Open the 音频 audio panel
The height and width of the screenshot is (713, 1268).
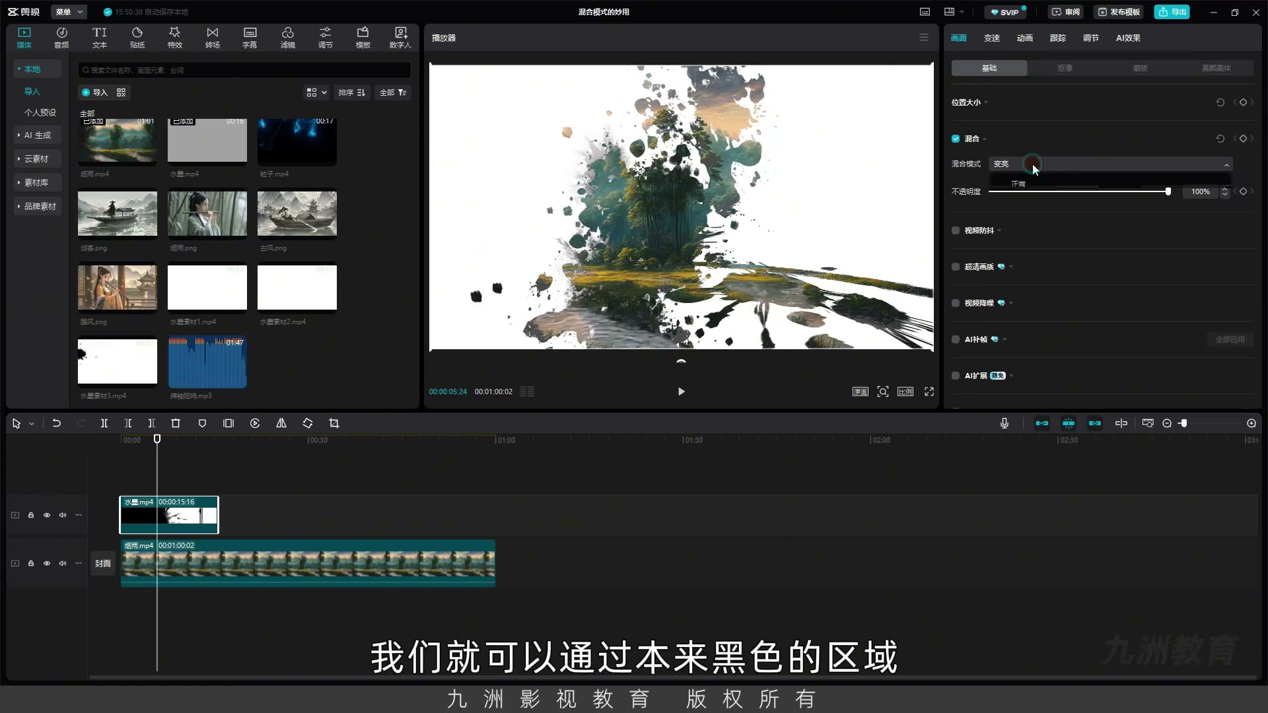tap(61, 38)
